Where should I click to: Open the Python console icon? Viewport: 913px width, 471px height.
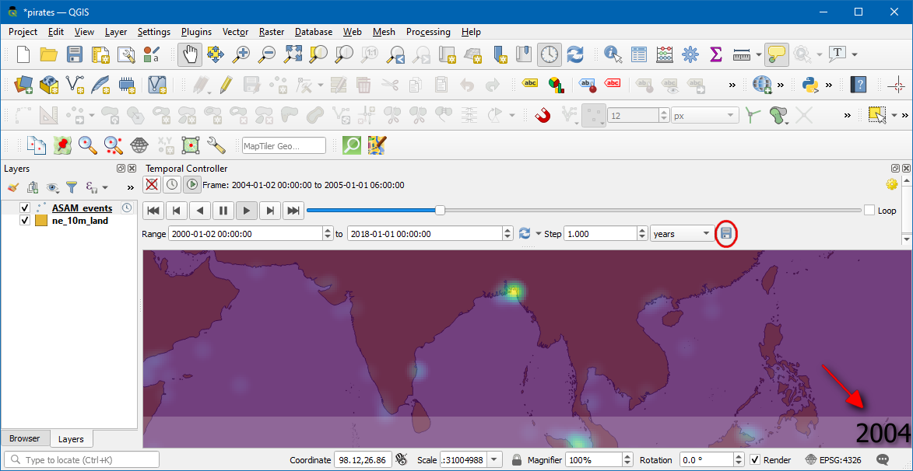coord(810,85)
